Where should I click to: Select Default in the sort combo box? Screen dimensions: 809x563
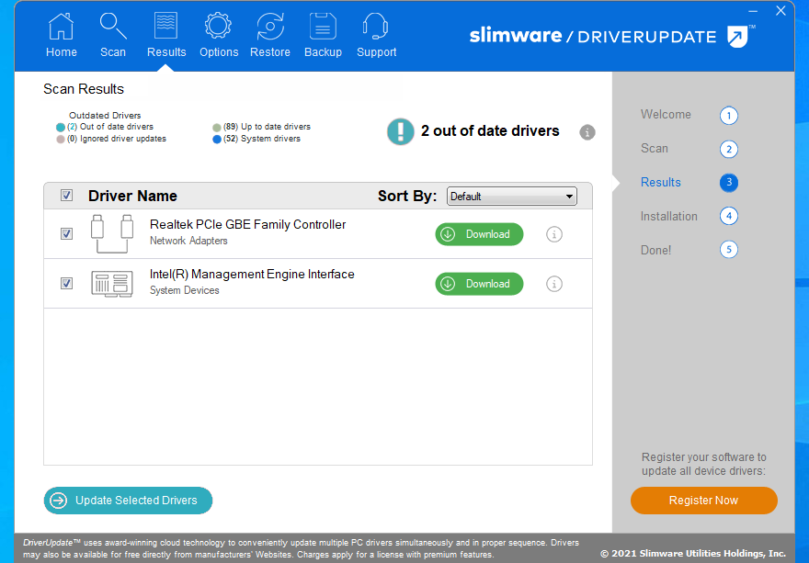(x=511, y=196)
